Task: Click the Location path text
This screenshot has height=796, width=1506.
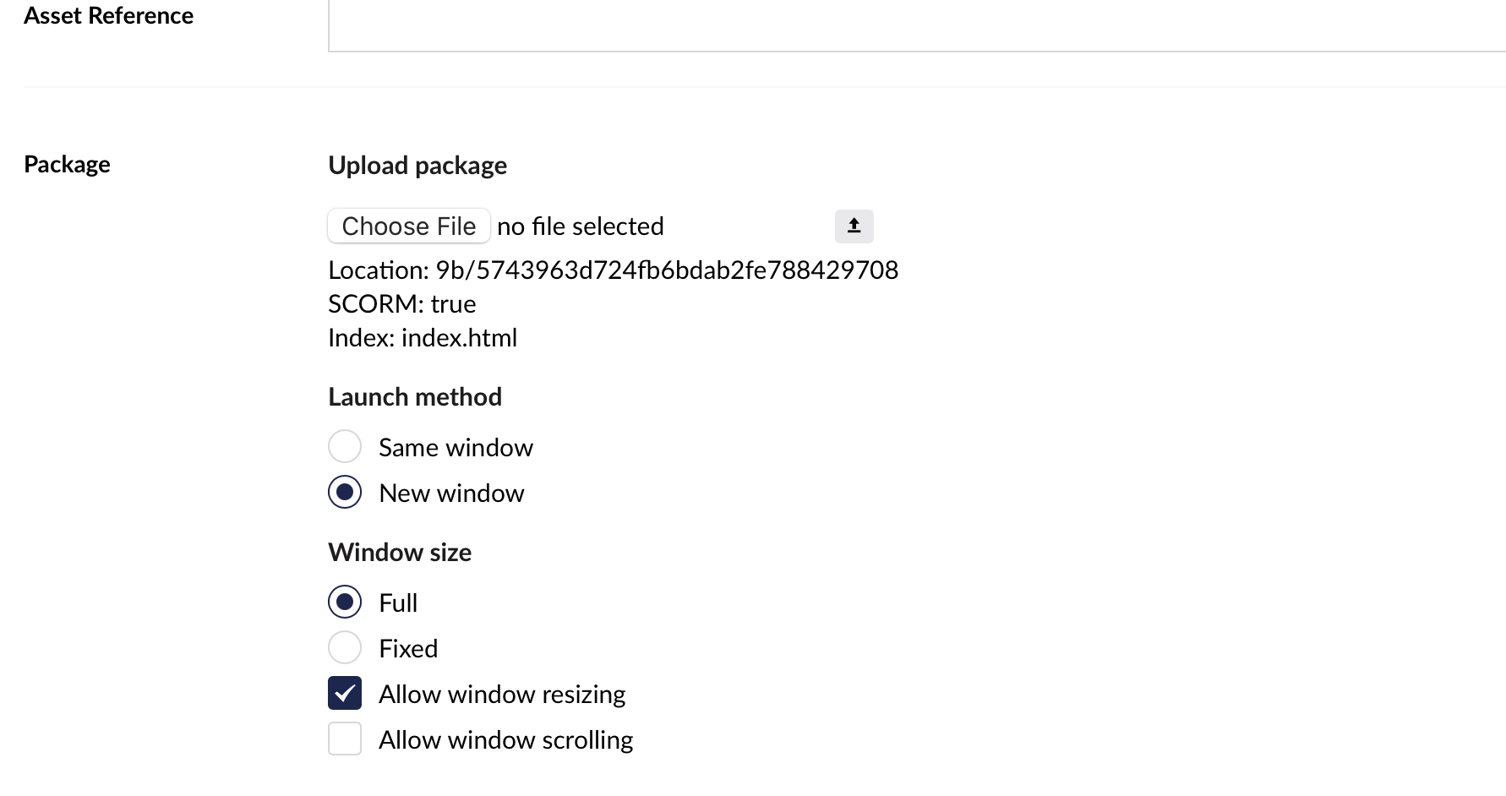Action: (x=613, y=270)
